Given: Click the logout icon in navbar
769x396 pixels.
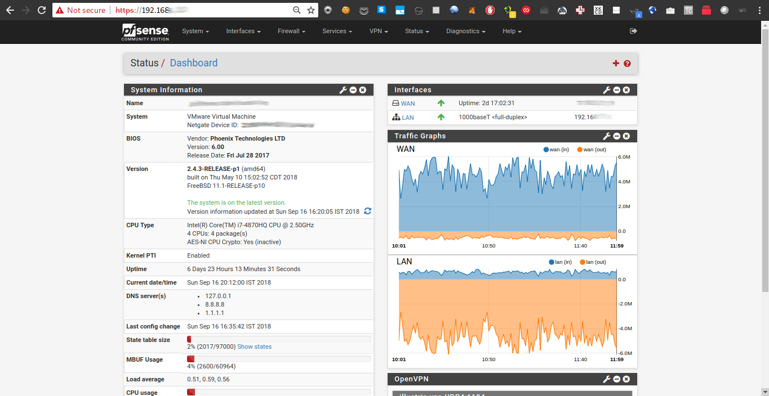Looking at the screenshot, I should (633, 31).
